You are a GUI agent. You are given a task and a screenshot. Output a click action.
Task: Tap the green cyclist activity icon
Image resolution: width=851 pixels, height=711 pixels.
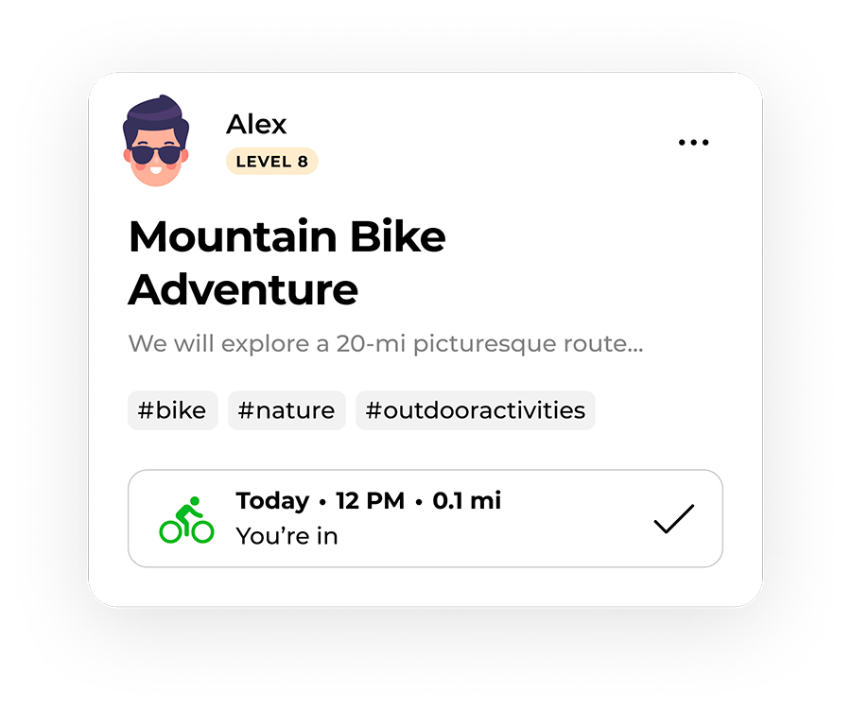tap(186, 520)
